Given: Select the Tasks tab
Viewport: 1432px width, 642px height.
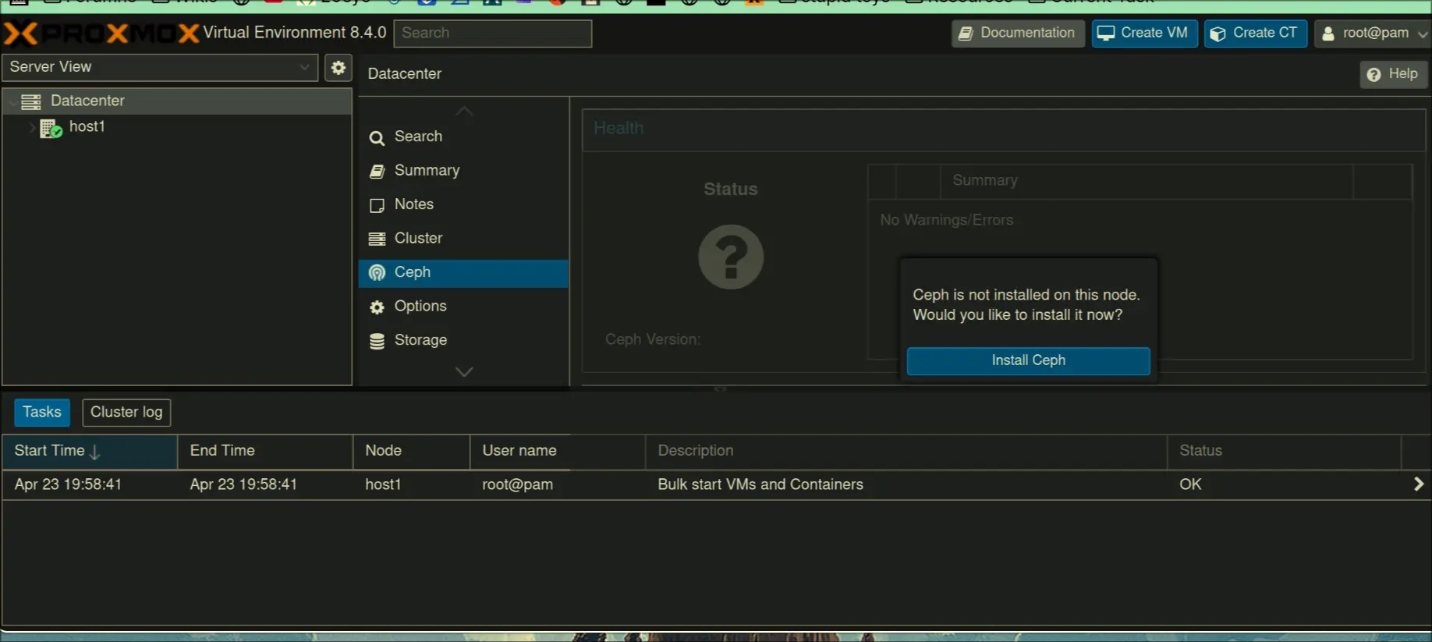Looking at the screenshot, I should coord(42,413).
